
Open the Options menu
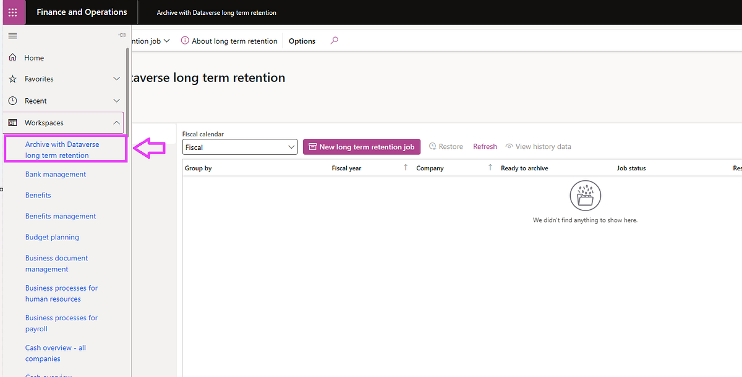(x=302, y=41)
